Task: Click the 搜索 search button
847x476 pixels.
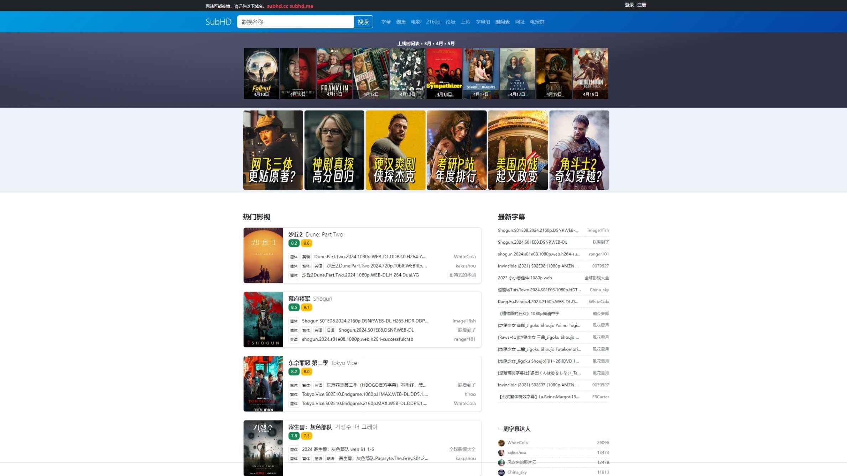Action: click(363, 22)
